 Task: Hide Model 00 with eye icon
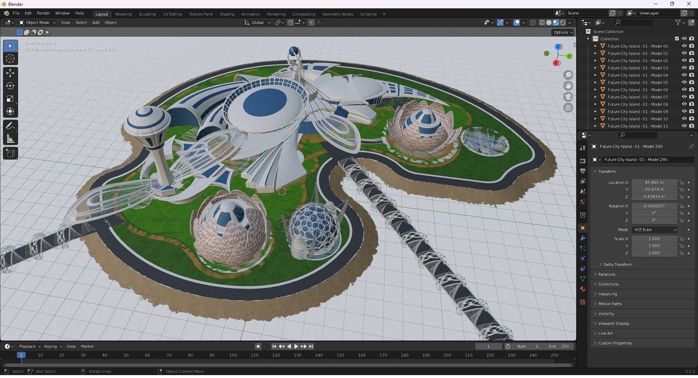coord(684,46)
